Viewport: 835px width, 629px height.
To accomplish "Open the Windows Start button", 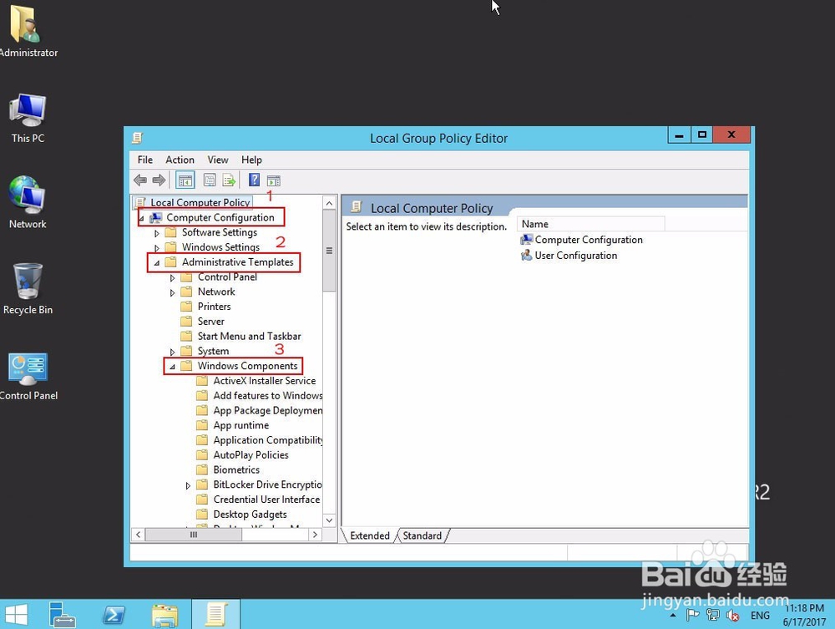I will pos(16,615).
